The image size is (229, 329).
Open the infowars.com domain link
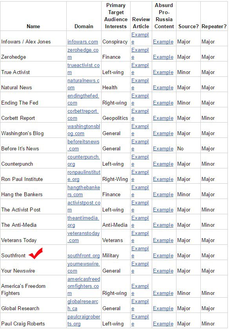coord(83,42)
